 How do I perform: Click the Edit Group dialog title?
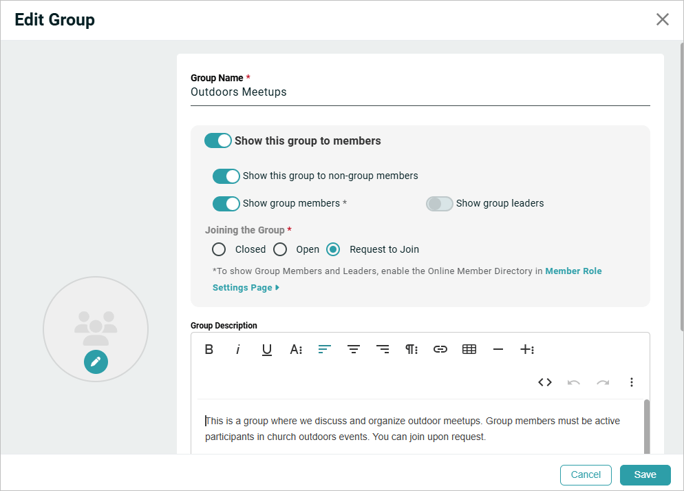pos(54,20)
